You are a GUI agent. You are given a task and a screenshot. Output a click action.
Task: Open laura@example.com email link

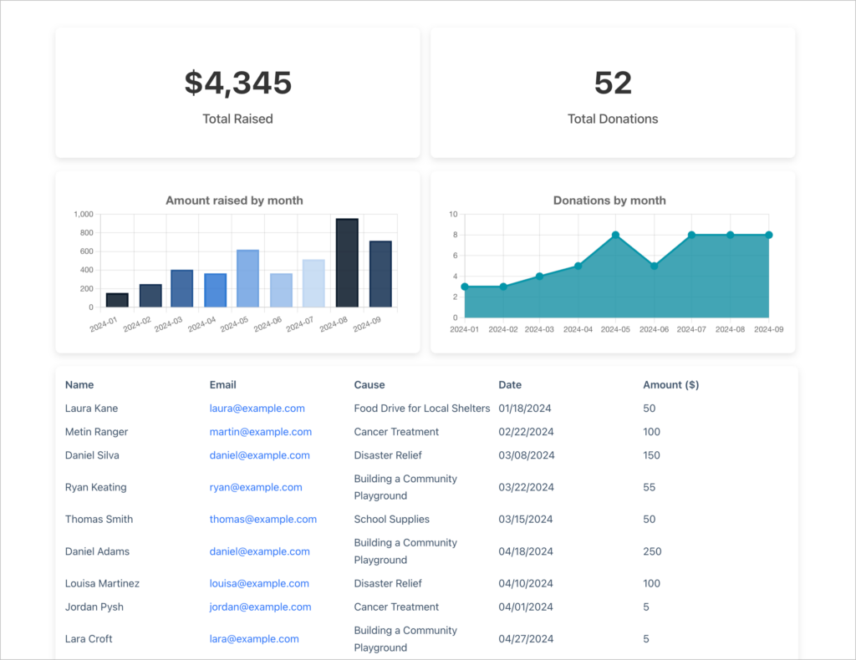pyautogui.click(x=257, y=409)
